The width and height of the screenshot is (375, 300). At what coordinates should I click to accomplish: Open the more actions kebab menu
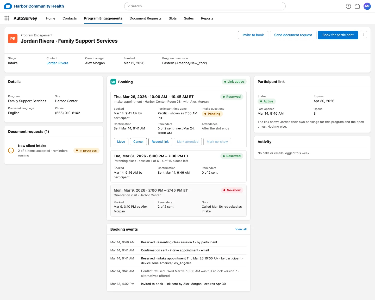click(363, 35)
